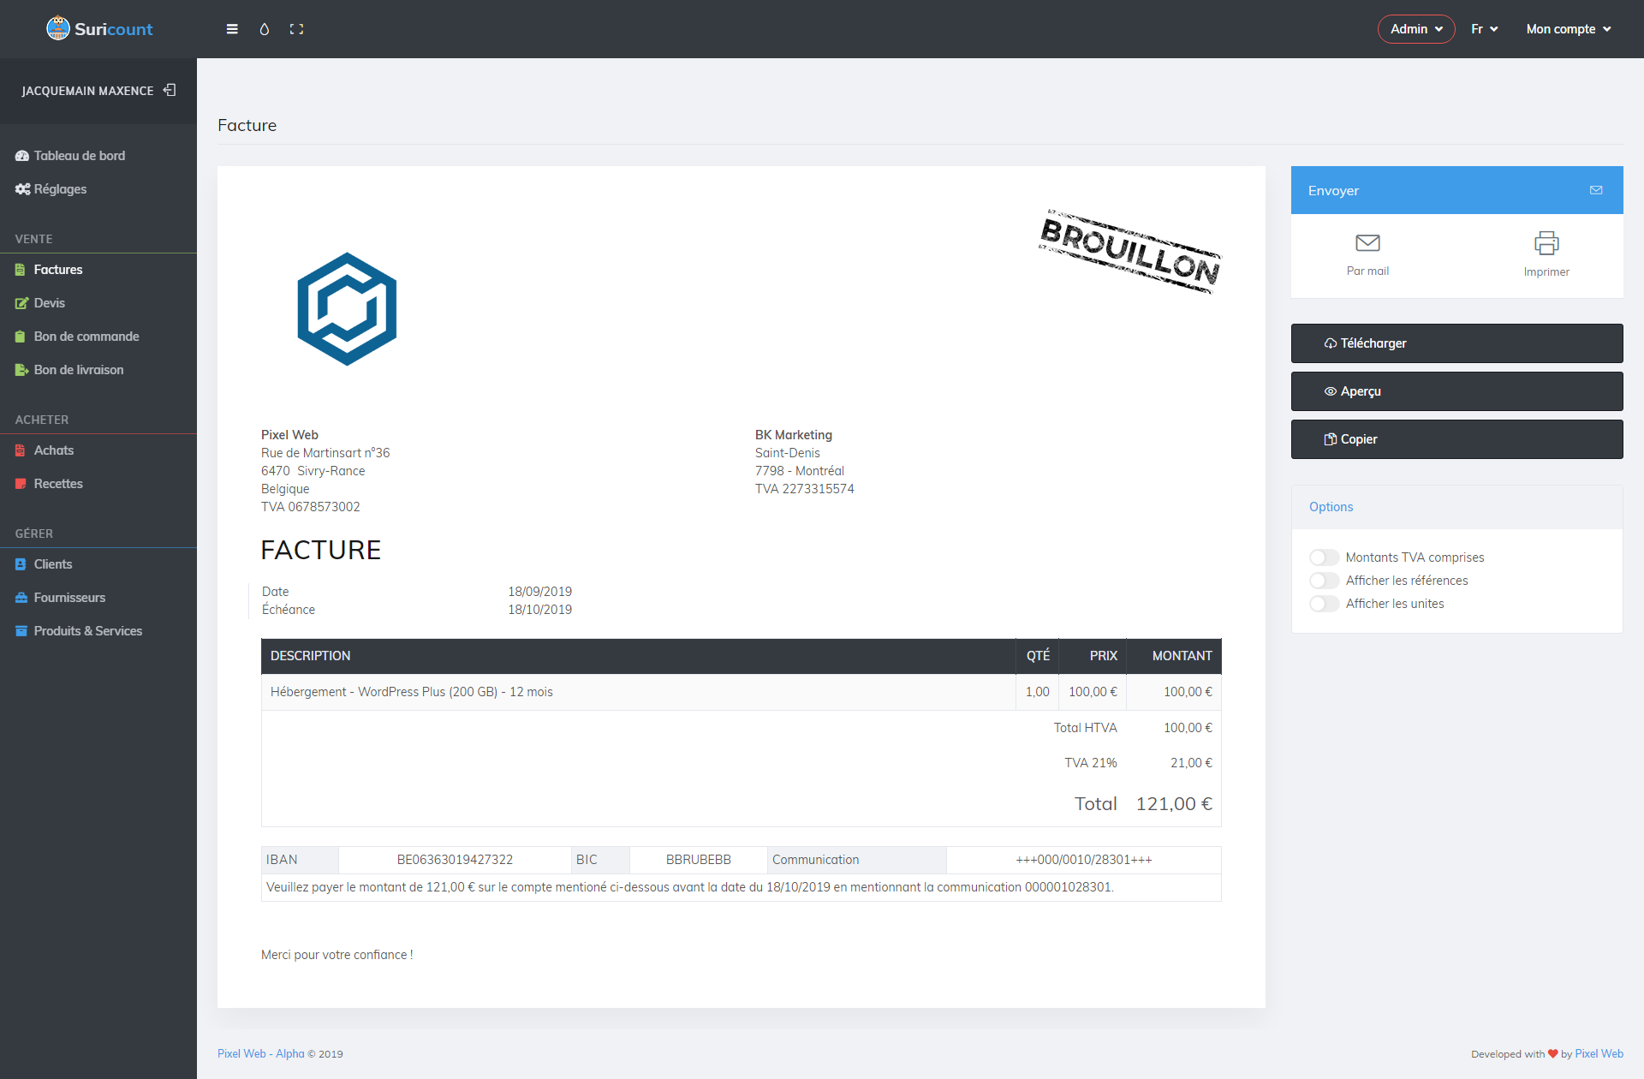Image resolution: width=1644 pixels, height=1079 pixels.
Task: Click the Fournisseurs briefcase icon
Action: [x=21, y=598]
